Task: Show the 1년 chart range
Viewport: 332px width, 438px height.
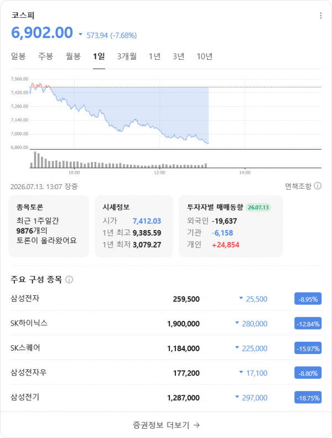Action: pos(154,57)
